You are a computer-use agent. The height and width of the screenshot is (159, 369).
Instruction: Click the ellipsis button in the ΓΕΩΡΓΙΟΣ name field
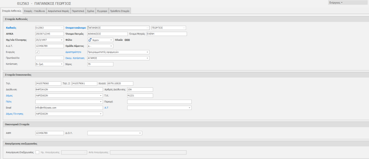(184, 28)
